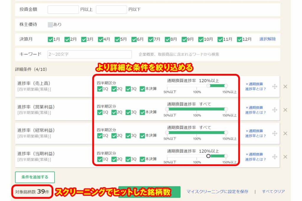Uncheck the 5月 settlement month
The width and height of the screenshot is (302, 201).
tap(117, 39)
